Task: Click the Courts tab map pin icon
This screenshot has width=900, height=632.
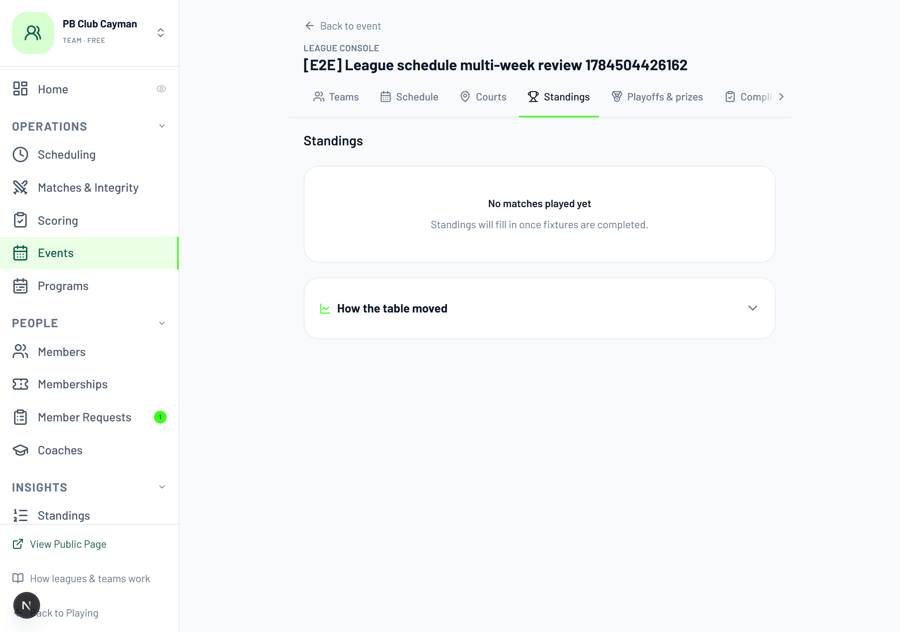Action: point(465,97)
